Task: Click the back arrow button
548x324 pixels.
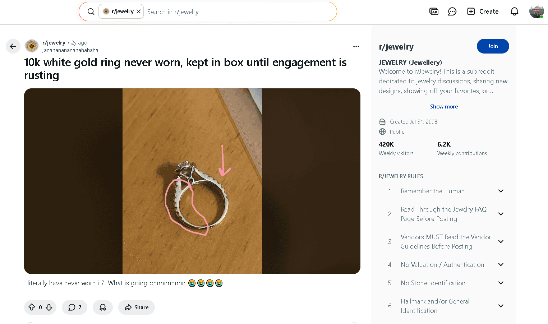Action: 13,46
